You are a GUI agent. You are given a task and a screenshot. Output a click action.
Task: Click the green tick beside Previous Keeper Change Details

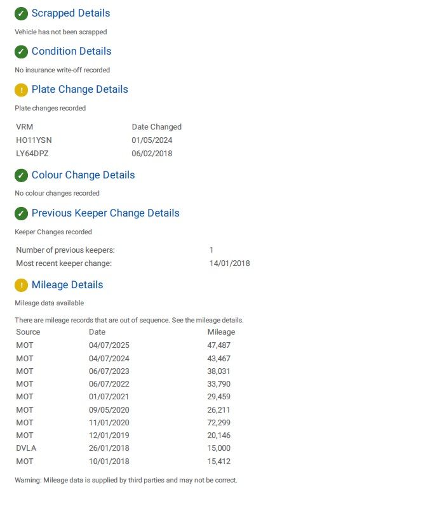(21, 213)
